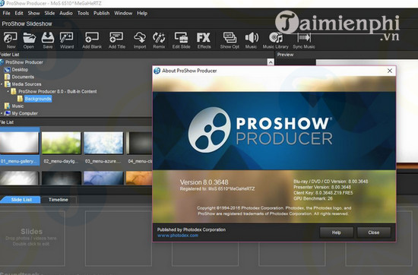Click the Documents folder icon in Folder List

pos(7,77)
